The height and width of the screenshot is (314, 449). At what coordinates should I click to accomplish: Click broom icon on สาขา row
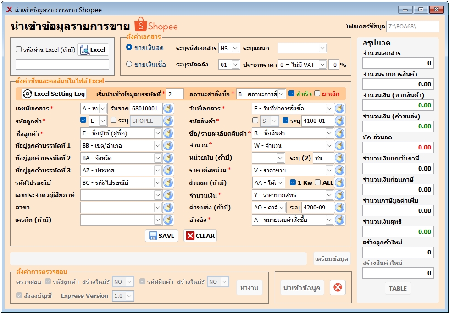pos(168,208)
